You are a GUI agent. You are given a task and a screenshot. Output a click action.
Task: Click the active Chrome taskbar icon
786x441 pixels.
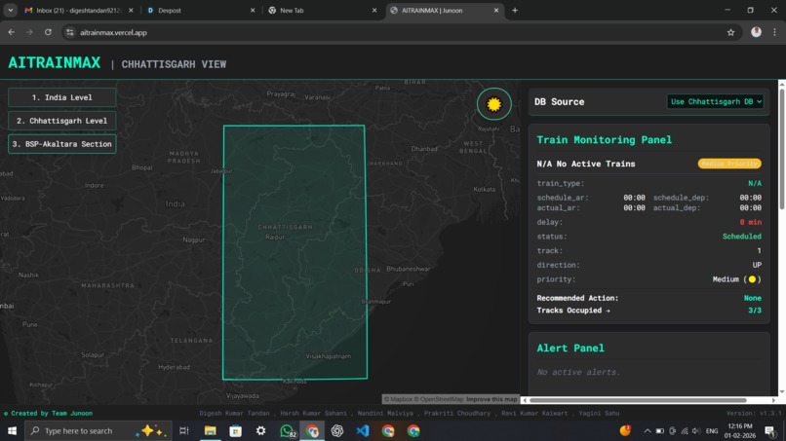pyautogui.click(x=312, y=430)
